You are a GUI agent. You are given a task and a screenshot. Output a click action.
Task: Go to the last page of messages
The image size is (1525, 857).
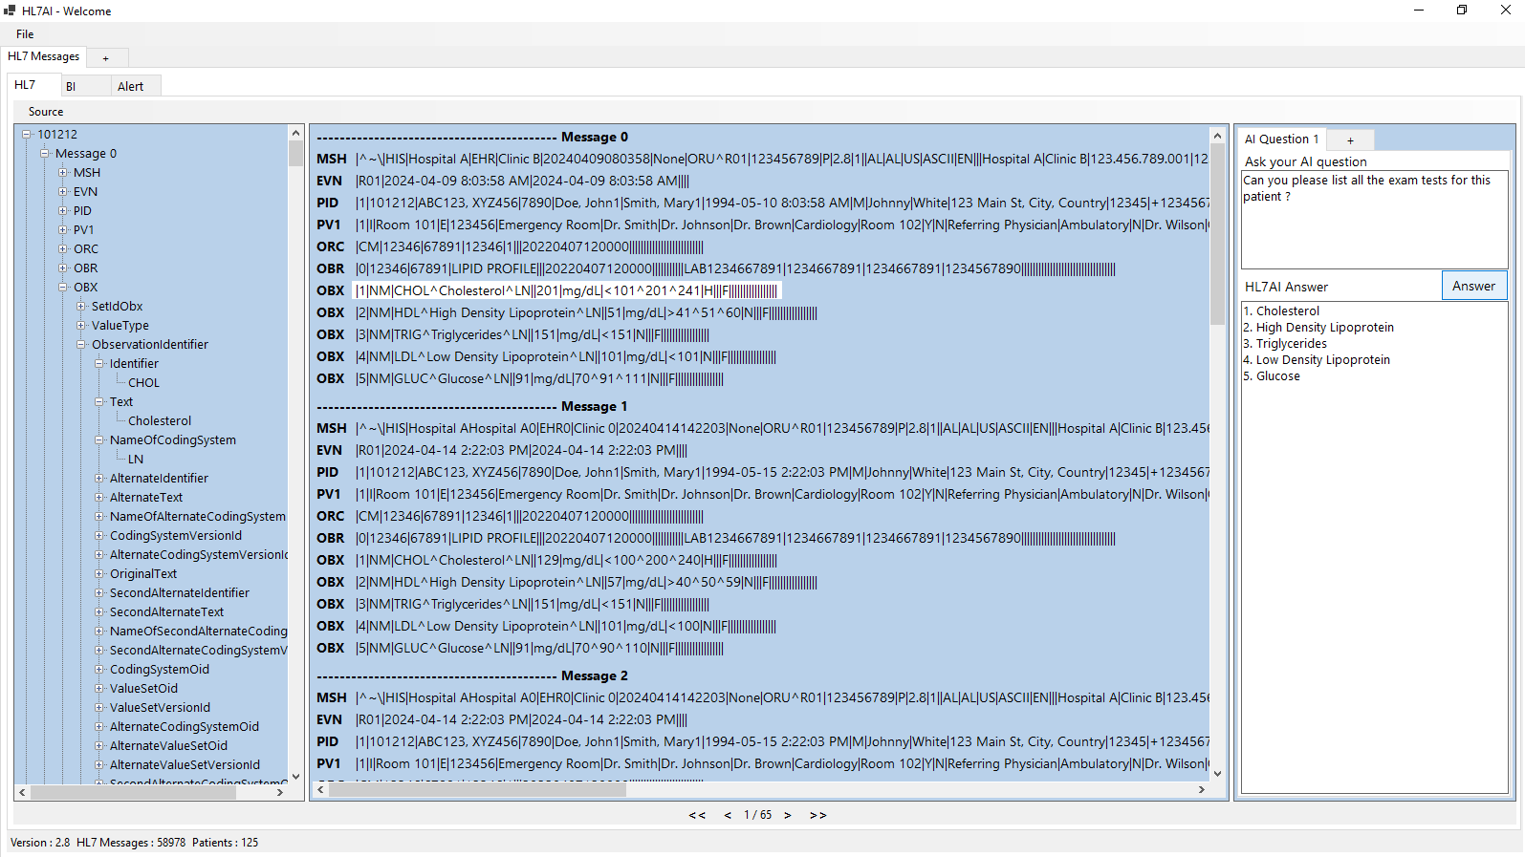click(817, 815)
